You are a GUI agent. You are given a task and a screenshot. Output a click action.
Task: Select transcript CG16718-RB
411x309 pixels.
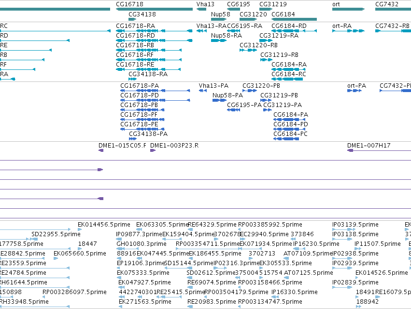coord(135,45)
